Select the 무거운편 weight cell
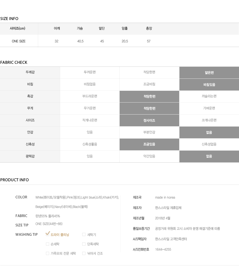 pyautogui.click(x=90, y=108)
